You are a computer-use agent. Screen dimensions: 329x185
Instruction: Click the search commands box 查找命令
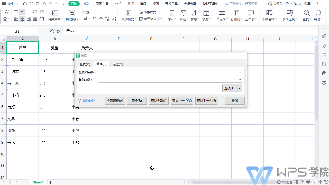click(242, 4)
